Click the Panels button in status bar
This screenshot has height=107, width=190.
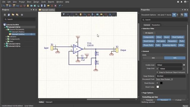click(x=185, y=106)
